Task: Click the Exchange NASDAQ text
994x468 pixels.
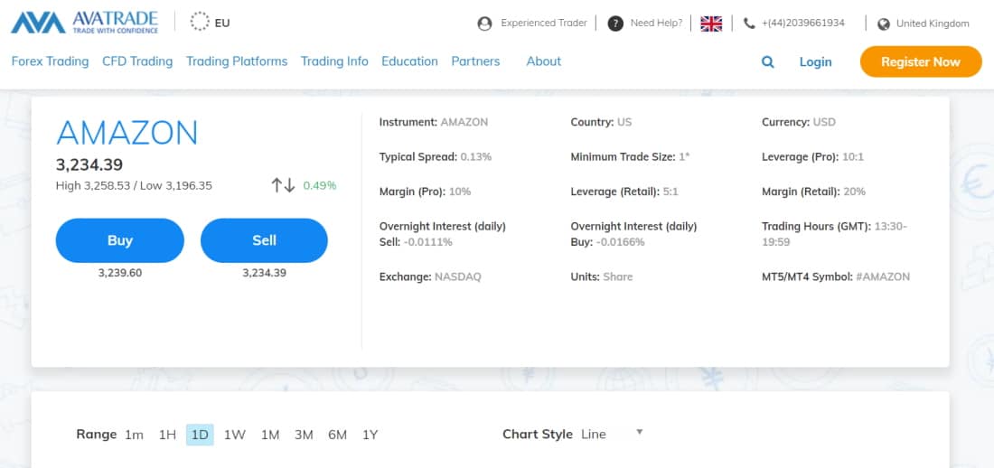Action: pyautogui.click(x=430, y=277)
